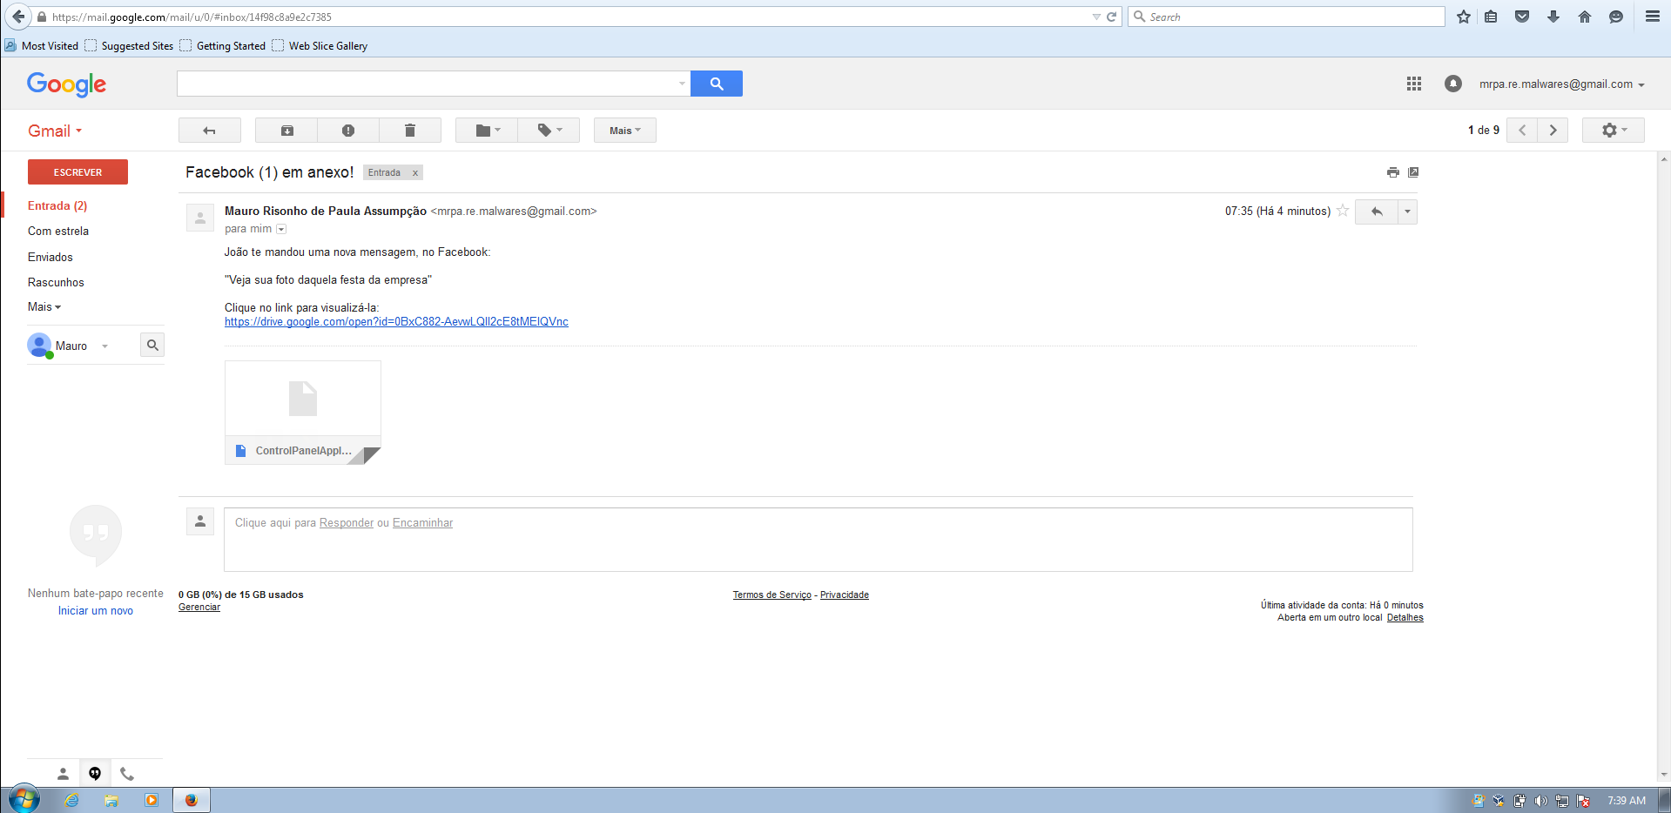Open the Enviados folder

point(51,257)
